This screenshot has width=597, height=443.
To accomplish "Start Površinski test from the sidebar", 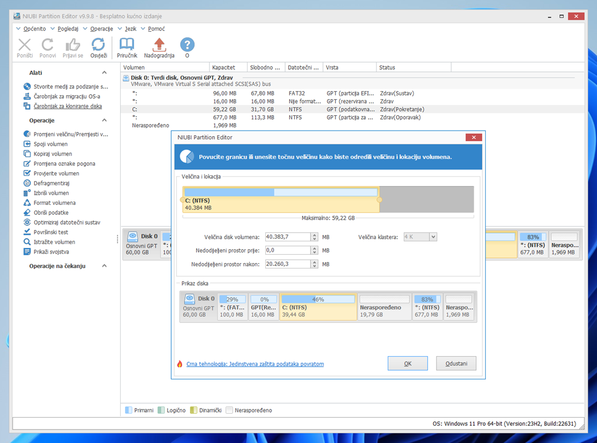I will click(51, 232).
